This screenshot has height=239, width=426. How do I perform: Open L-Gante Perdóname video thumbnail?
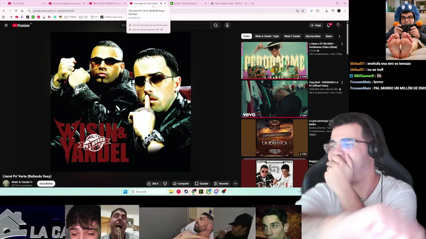pyautogui.click(x=275, y=60)
